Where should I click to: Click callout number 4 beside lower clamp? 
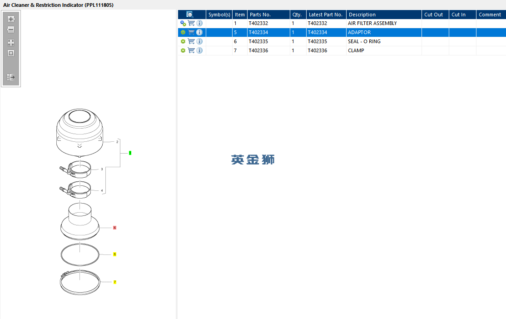pos(102,190)
